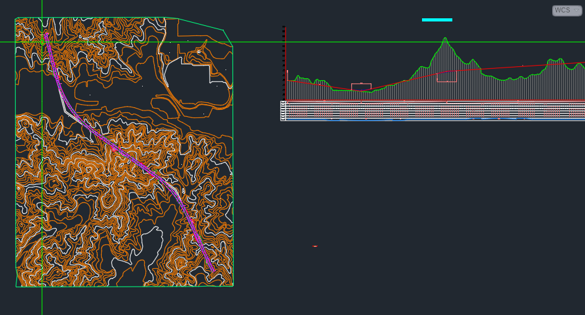Click the small red marker in the empty area
This screenshot has width=585, height=315.
[315, 246]
